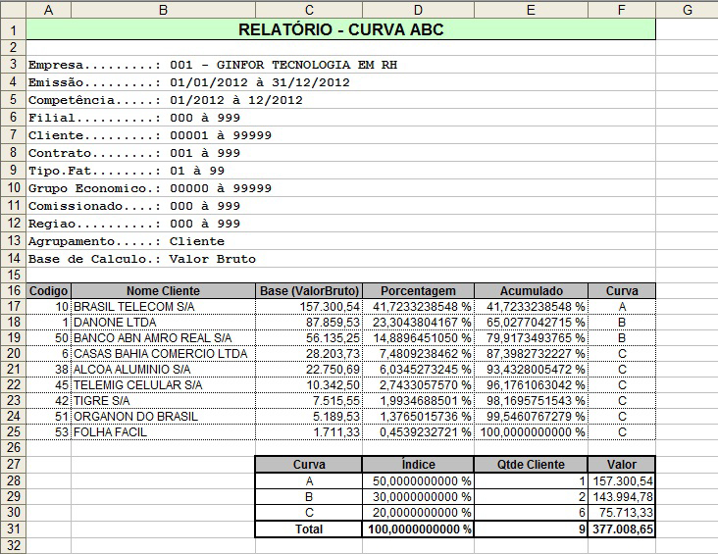718x554 pixels.
Task: Select the TELEMIG CELULAR S/A cell
Action: (163, 385)
